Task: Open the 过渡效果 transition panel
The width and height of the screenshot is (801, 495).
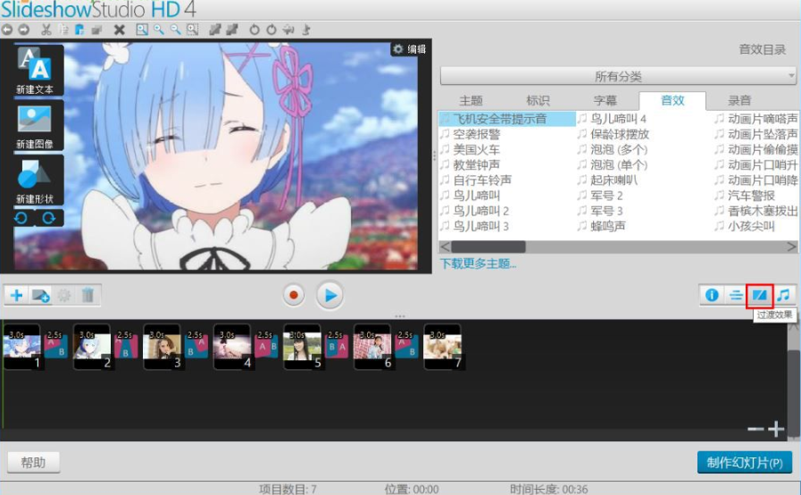Action: tap(760, 295)
